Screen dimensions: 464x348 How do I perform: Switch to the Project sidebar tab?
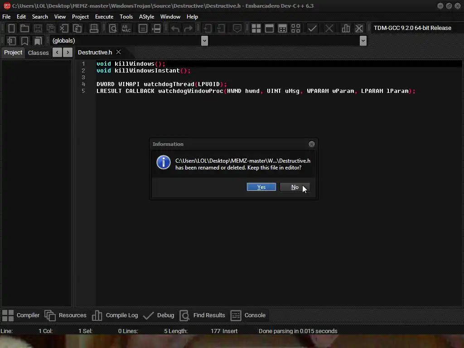coord(13,53)
